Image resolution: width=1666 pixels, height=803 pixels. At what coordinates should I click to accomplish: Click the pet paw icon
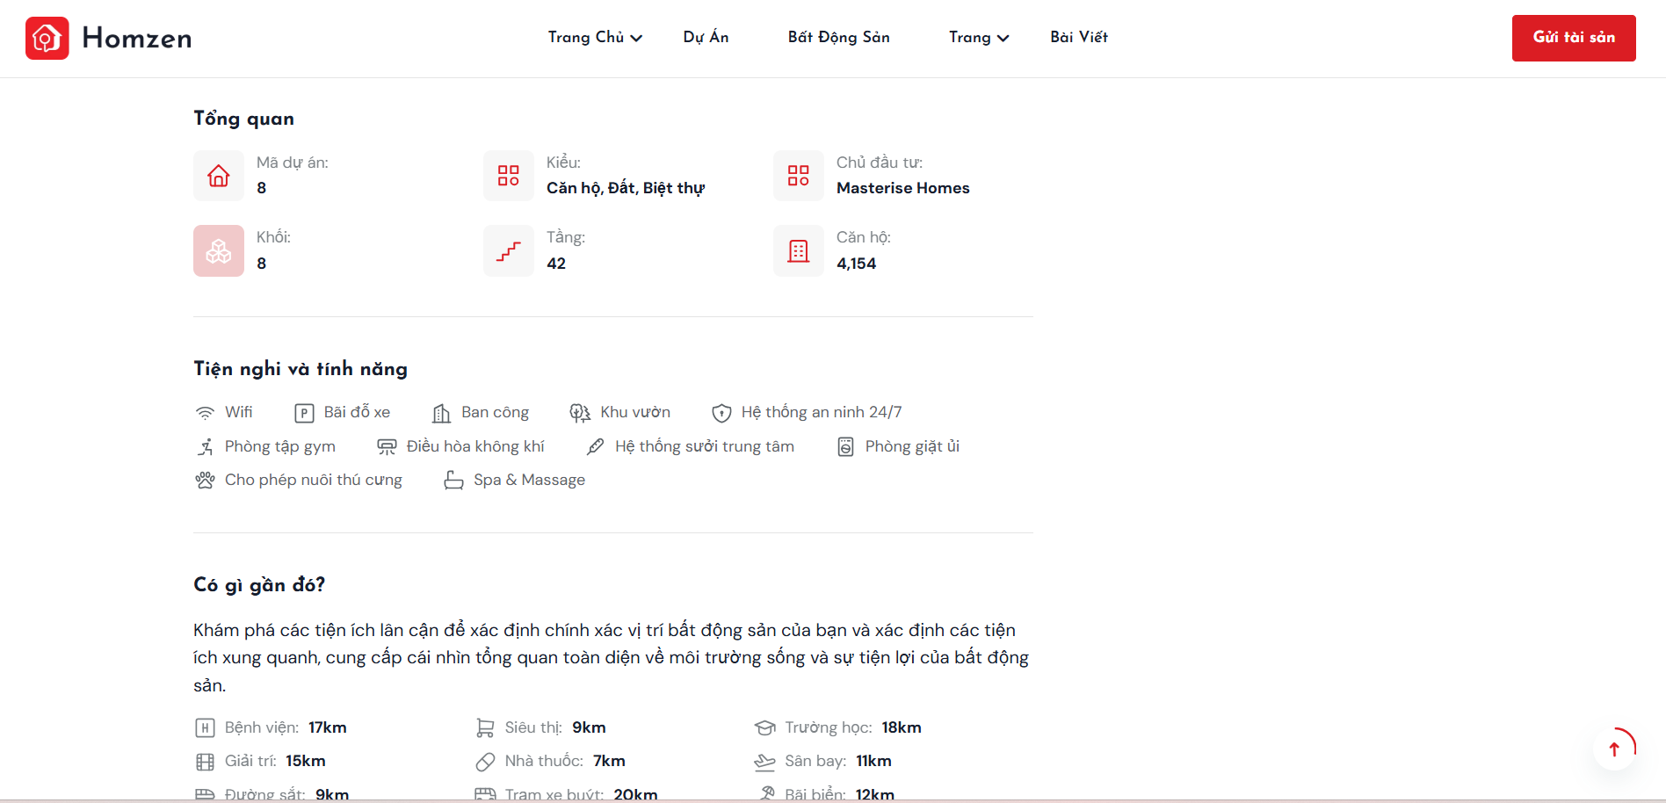pyautogui.click(x=205, y=481)
